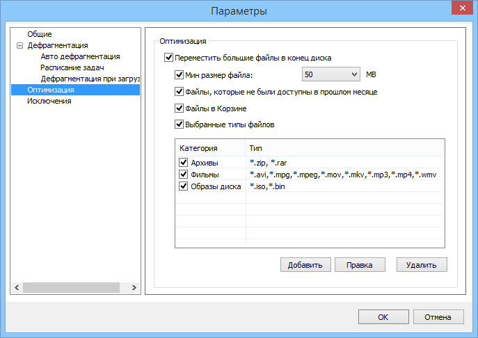Image resolution: width=478 pixels, height=338 pixels.
Task: Uncheck Мин размер файла checkbox
Action: [179, 74]
